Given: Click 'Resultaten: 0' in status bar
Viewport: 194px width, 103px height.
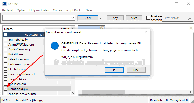Looking at the screenshot, I should 159,100.
